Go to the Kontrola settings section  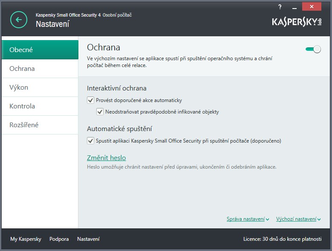[40, 106]
